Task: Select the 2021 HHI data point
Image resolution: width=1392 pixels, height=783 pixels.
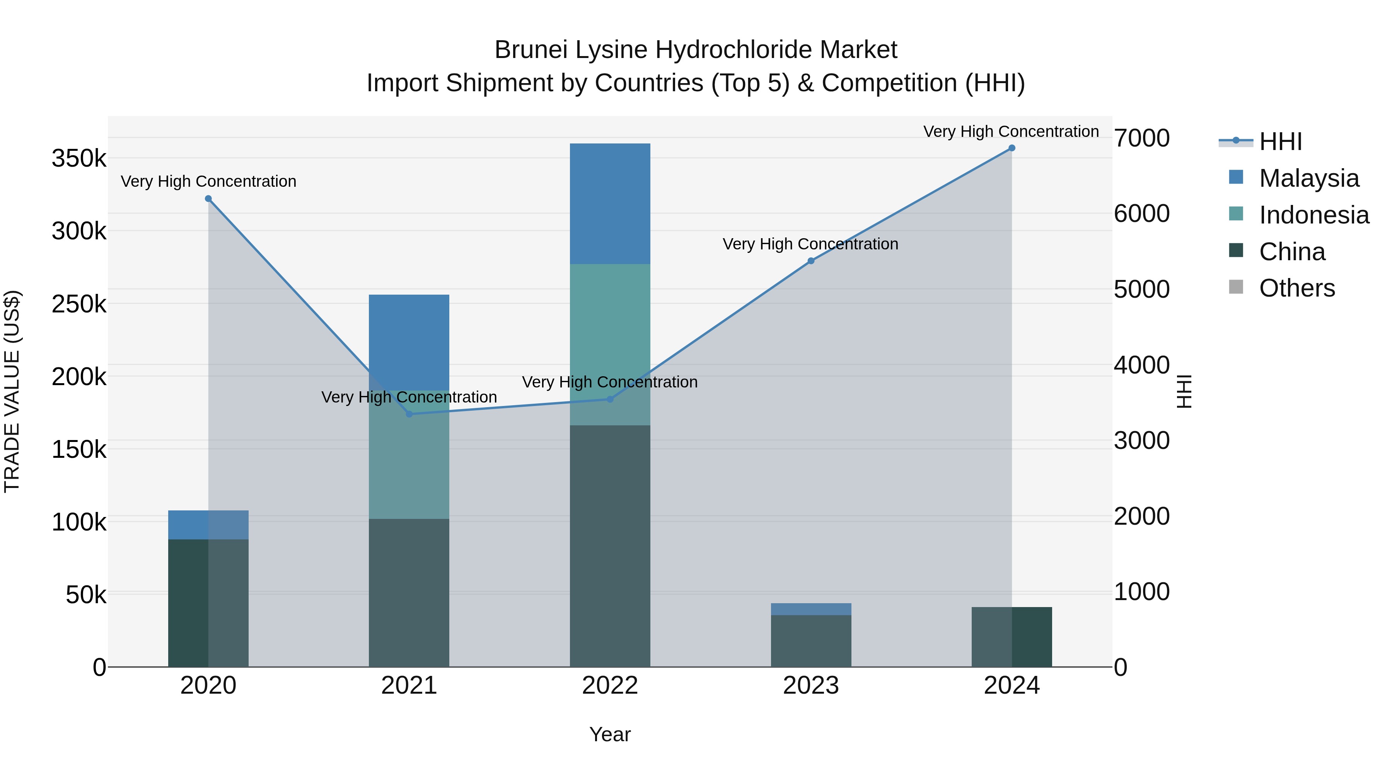Action: [409, 414]
